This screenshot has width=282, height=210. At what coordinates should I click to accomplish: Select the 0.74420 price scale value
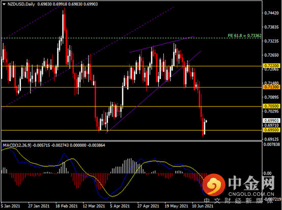[x=271, y=13]
